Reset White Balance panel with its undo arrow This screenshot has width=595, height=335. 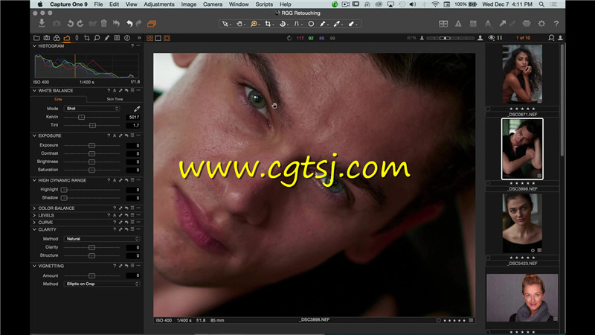pos(126,91)
